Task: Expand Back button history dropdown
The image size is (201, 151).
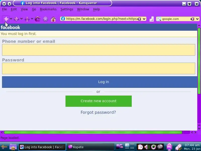Action: click(x=11, y=19)
